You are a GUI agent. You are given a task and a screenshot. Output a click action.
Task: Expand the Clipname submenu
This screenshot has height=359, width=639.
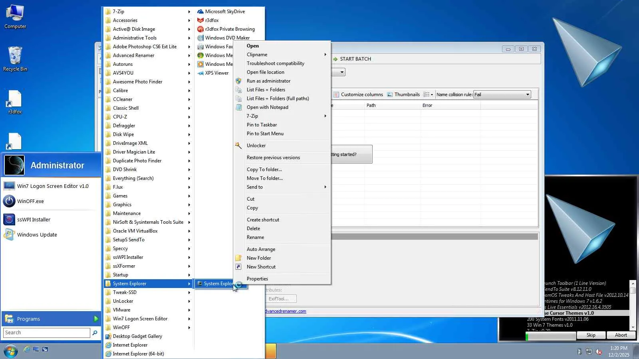click(x=282, y=55)
